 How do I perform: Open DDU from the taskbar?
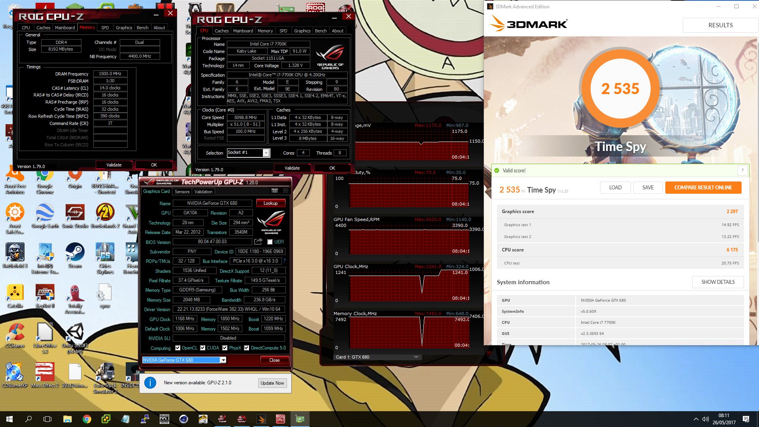tap(164, 419)
